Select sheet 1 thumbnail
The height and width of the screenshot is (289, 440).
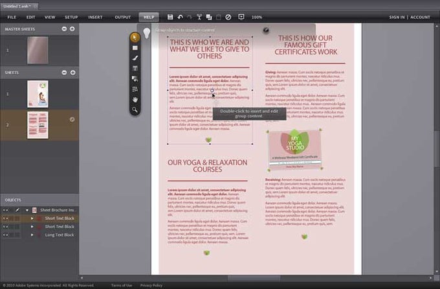click(x=38, y=94)
